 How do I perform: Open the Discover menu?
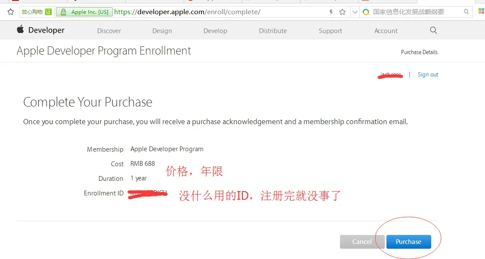109,31
